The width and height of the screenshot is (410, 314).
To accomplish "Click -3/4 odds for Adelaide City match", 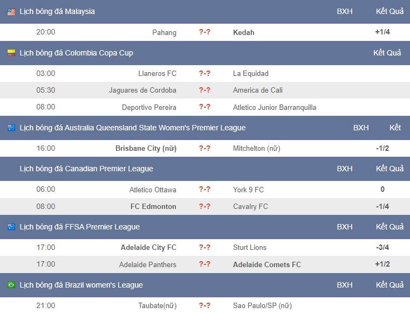I will pos(382,247).
